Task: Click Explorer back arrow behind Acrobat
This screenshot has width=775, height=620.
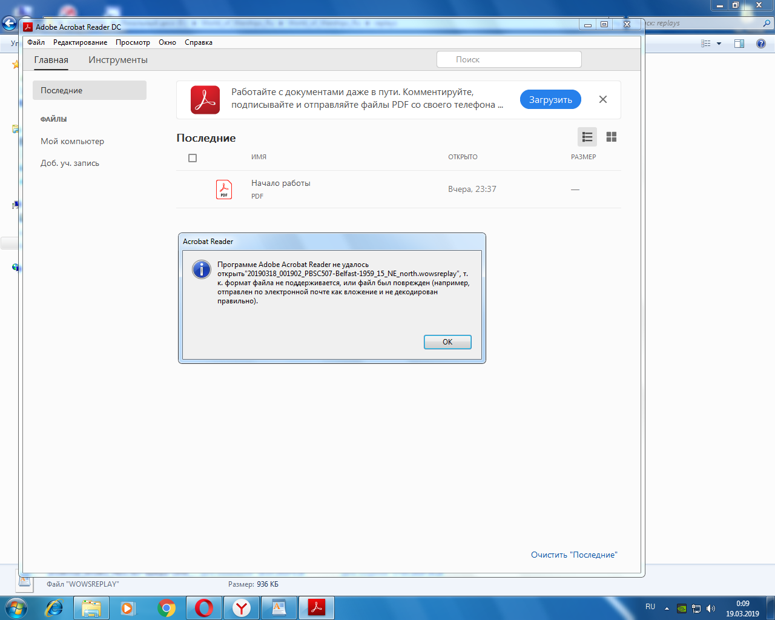Action: click(x=9, y=24)
